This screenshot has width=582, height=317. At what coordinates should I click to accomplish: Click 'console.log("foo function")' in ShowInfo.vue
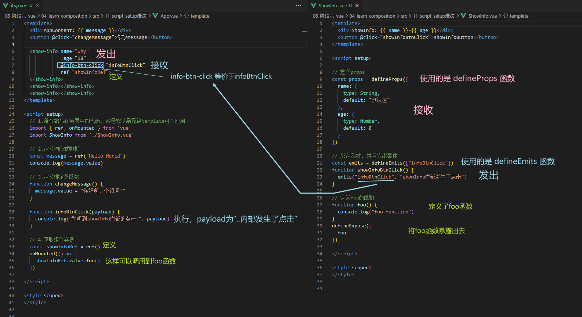376,212
